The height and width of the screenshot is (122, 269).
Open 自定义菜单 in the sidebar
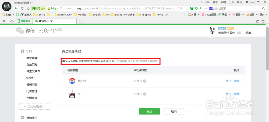tap(33, 71)
